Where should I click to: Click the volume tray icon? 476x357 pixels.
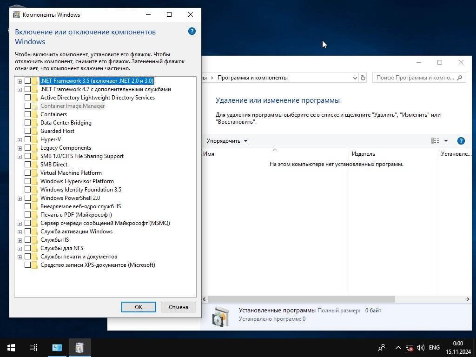(420, 348)
